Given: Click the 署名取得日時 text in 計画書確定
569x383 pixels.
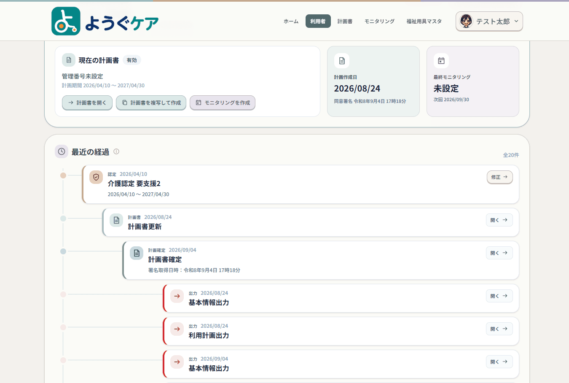Looking at the screenshot, I should tap(194, 270).
